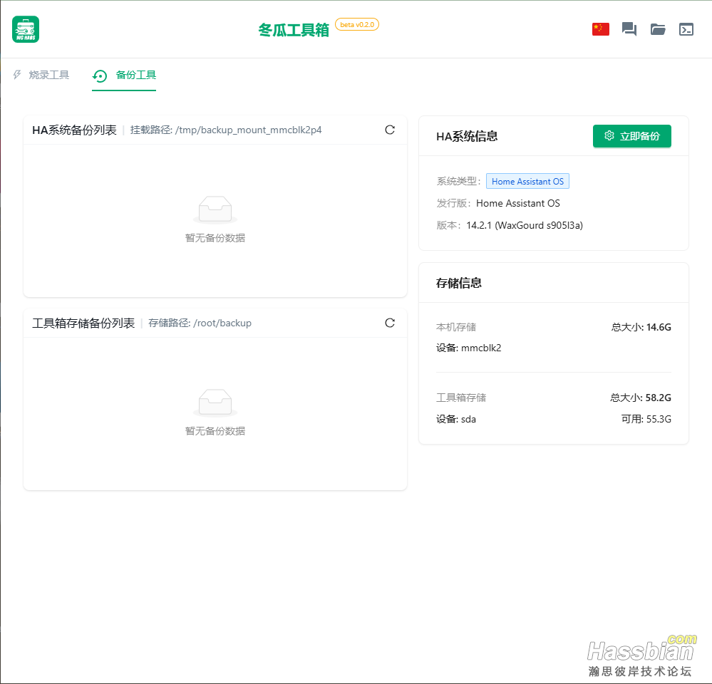Click the lightning icon beside 烧录工具
This screenshot has height=684, width=712.
(17, 74)
